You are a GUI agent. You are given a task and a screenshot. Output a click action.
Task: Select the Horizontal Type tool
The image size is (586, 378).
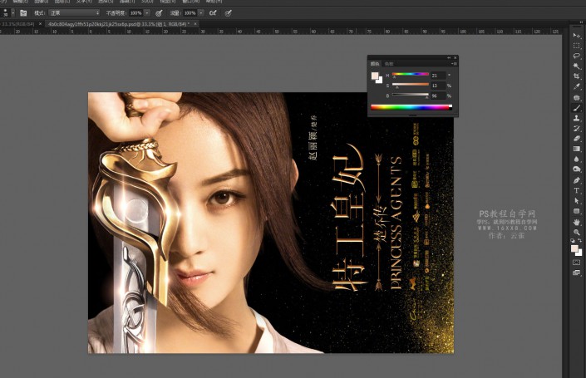(x=577, y=190)
